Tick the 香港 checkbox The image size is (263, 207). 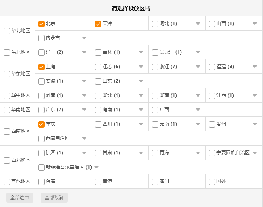(x=98, y=182)
